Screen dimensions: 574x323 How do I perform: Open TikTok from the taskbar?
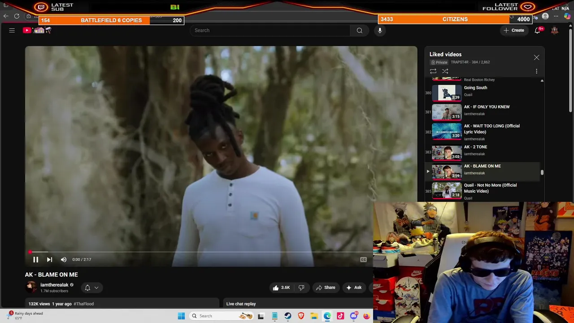point(340,316)
